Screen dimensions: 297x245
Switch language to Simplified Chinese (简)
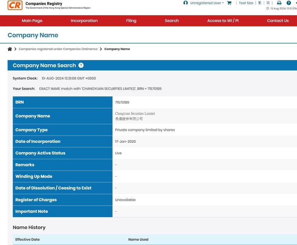point(268,3)
